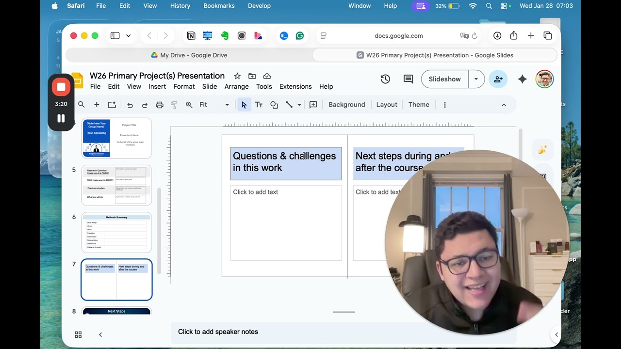Select slide 6 Methods Summary thumbnail
621x349 pixels.
tap(116, 233)
